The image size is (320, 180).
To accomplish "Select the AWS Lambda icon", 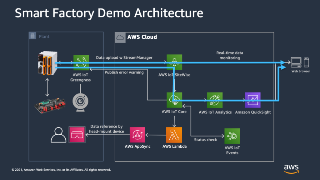I will tap(174, 135).
